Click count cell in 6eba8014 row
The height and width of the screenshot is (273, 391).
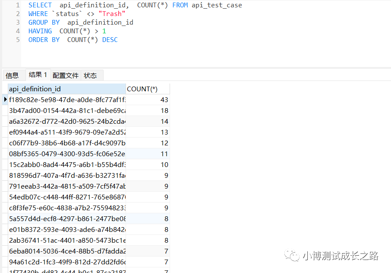(148, 251)
